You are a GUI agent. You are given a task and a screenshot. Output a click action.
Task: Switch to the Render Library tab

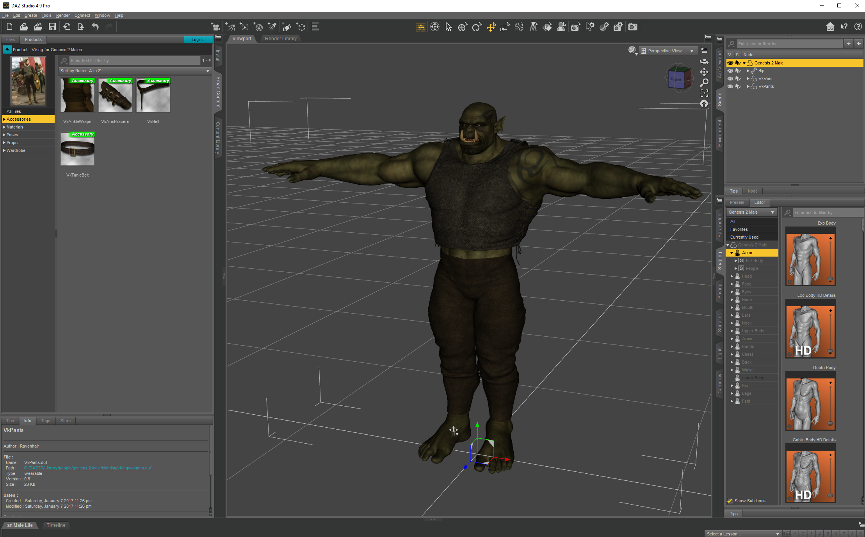[x=281, y=39]
